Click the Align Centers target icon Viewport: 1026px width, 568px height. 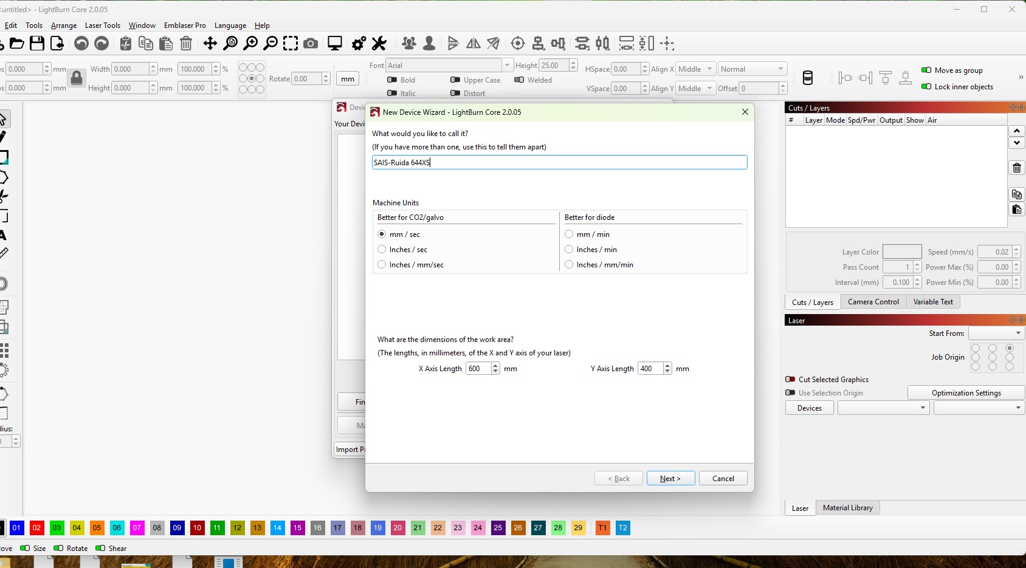[518, 43]
